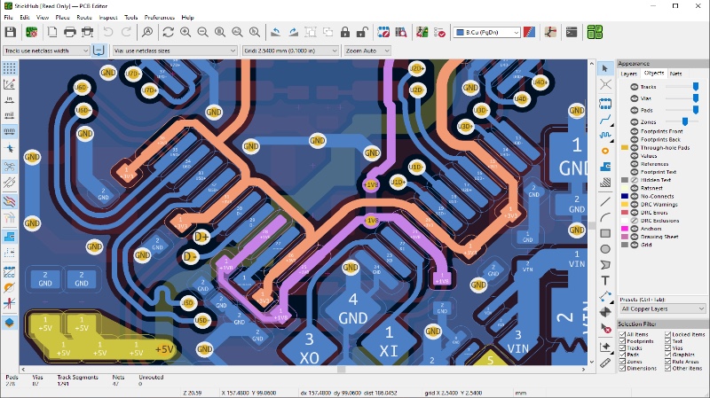710x398 pixels.
Task: Choose the arrow Select tool
Action: 605,68
